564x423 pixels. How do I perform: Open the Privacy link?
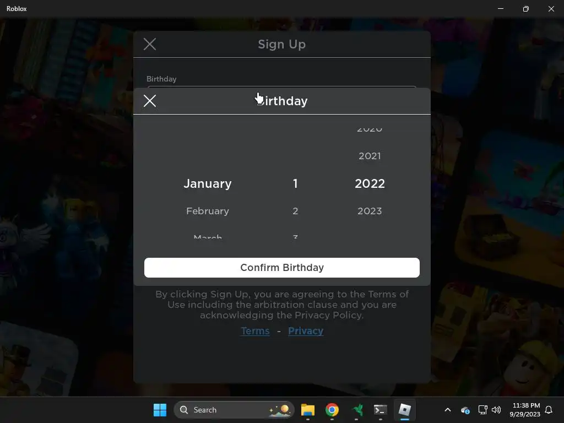[306, 331]
